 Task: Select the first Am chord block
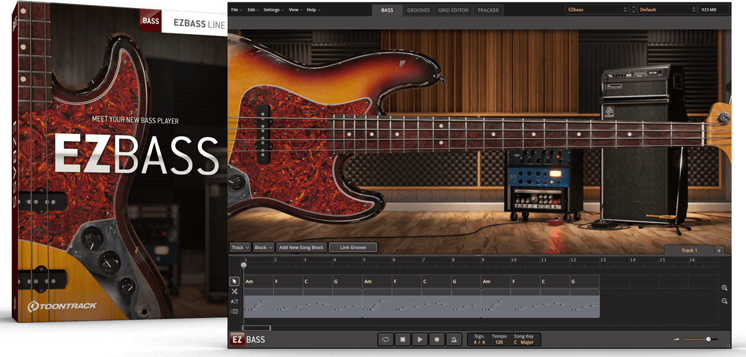[258, 281]
